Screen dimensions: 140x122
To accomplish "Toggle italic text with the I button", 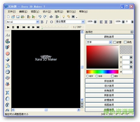I will click(46, 22).
